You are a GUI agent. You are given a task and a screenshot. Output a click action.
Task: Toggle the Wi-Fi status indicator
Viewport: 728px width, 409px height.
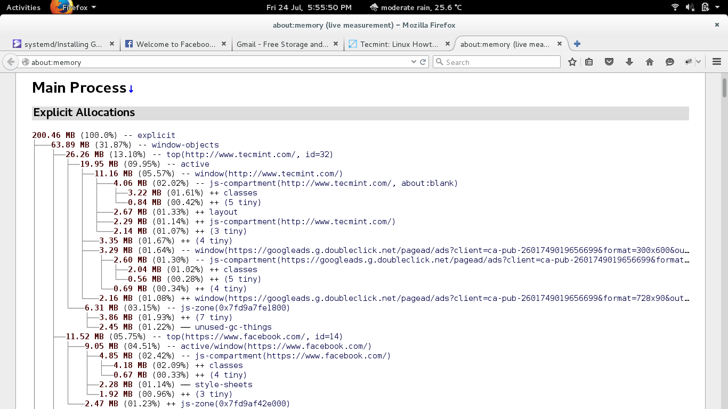click(675, 7)
